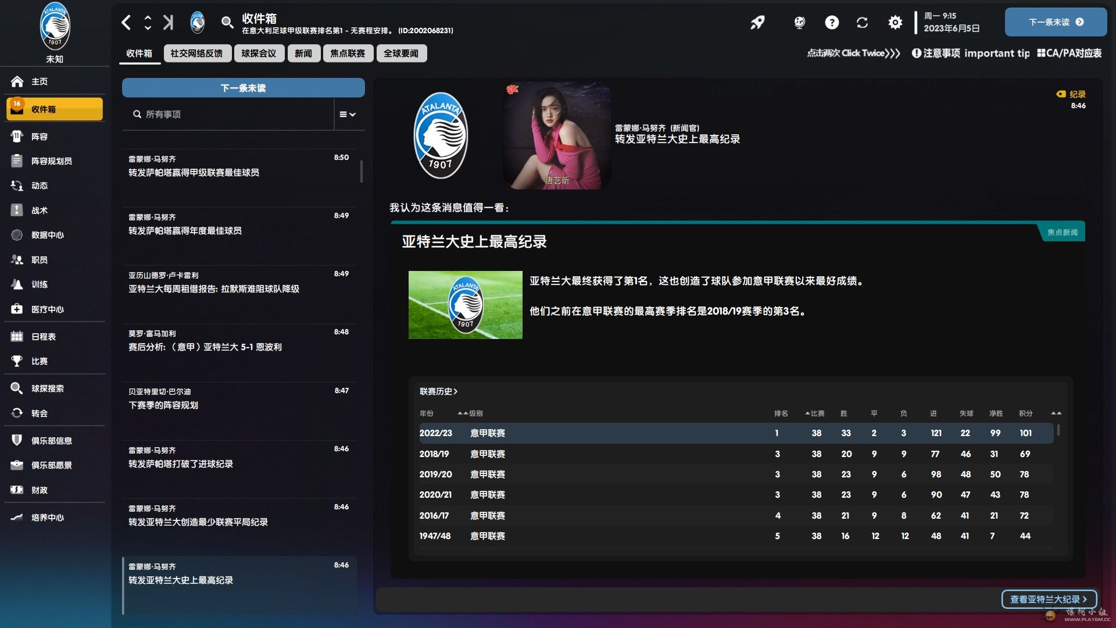Switch to the 焦点联赛 tab

point(348,53)
